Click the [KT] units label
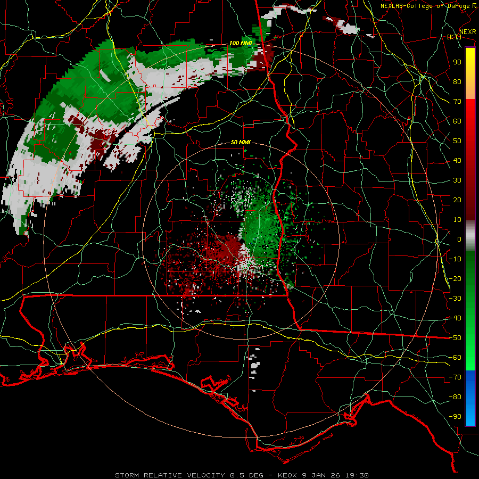The width and height of the screenshot is (479, 479). click(x=454, y=37)
